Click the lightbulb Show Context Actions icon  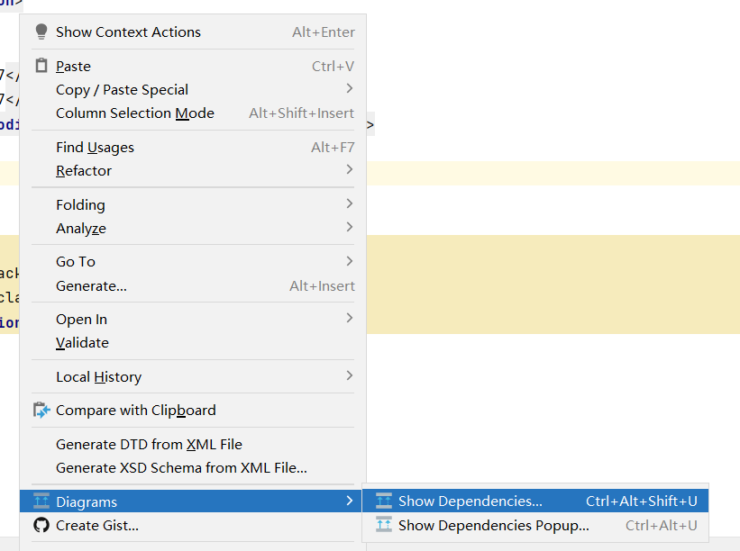[x=41, y=32]
